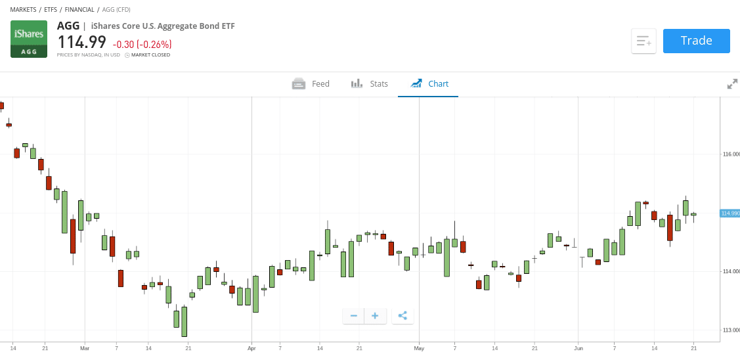Expand chart to fullscreen

732,84
